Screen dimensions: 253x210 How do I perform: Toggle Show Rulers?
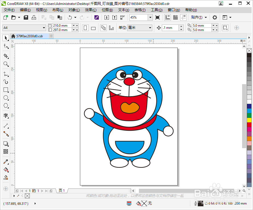(x=168, y=17)
